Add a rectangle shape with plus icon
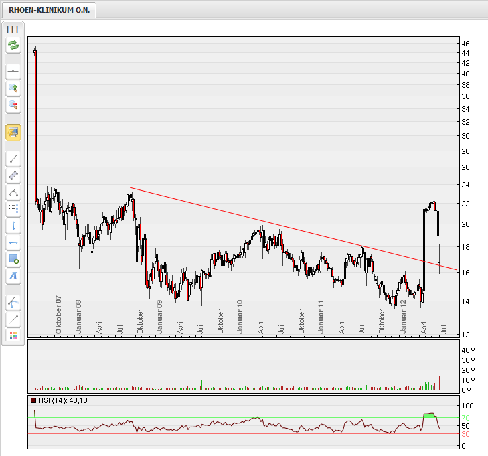The width and height of the screenshot is (488, 456). click(x=13, y=259)
